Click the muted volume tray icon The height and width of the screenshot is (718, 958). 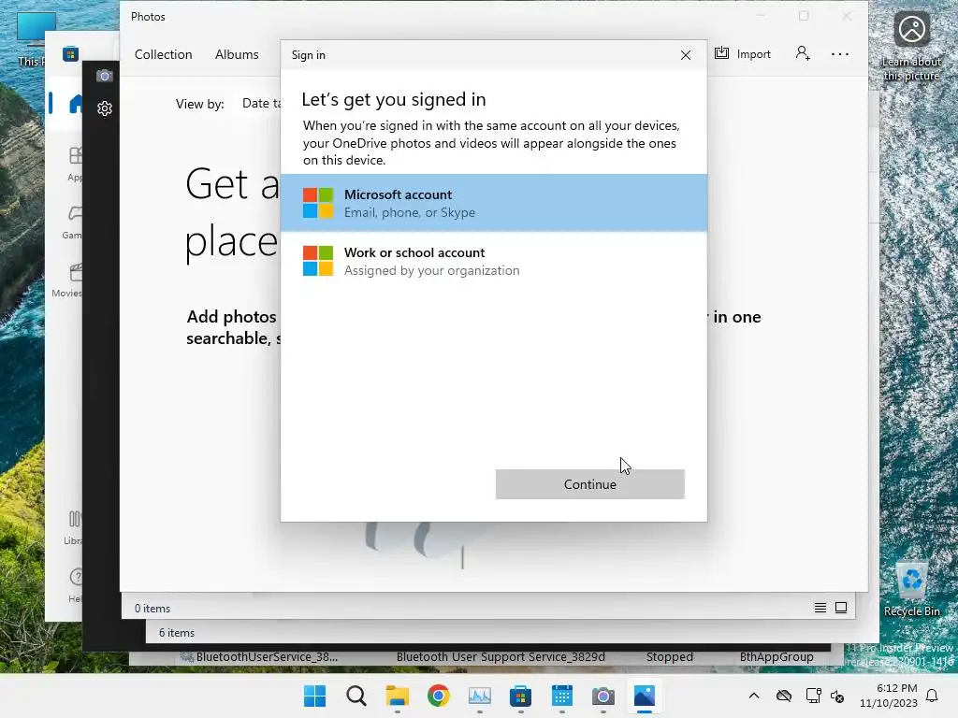coord(837,696)
